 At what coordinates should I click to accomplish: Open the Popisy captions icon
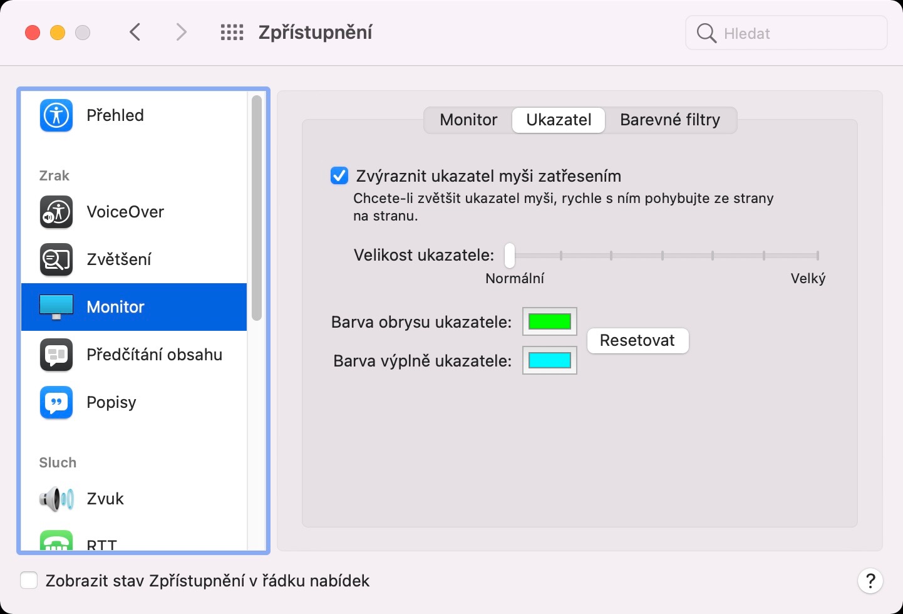click(56, 402)
